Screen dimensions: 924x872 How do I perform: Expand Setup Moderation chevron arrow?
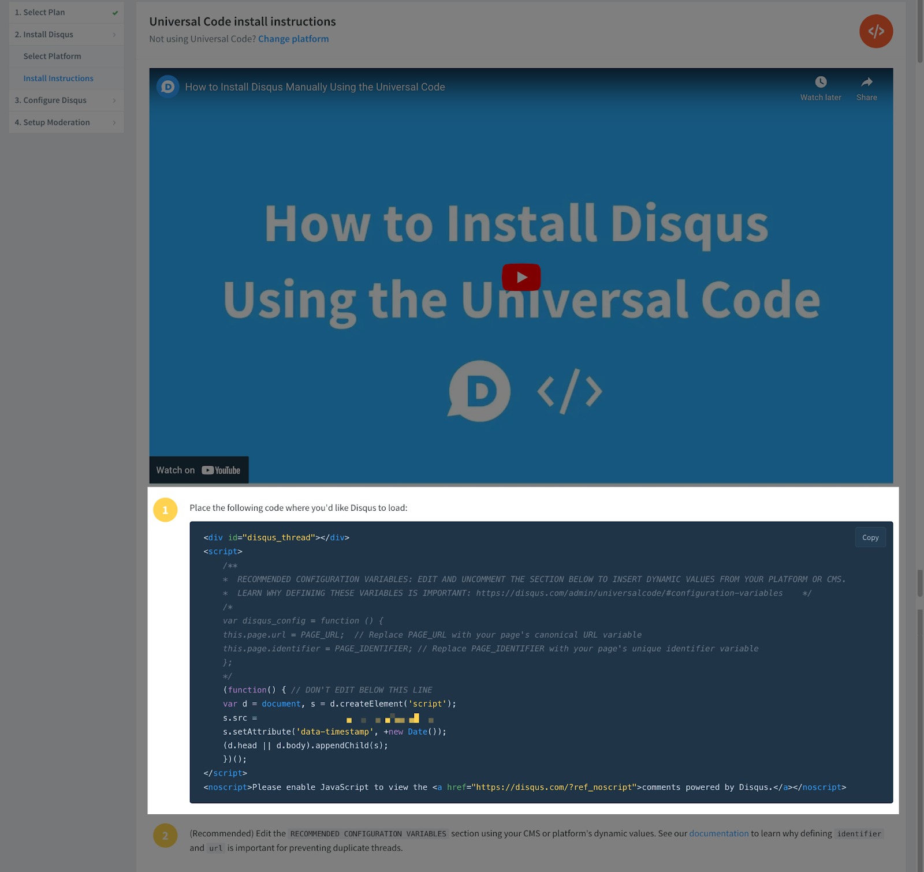(x=114, y=122)
